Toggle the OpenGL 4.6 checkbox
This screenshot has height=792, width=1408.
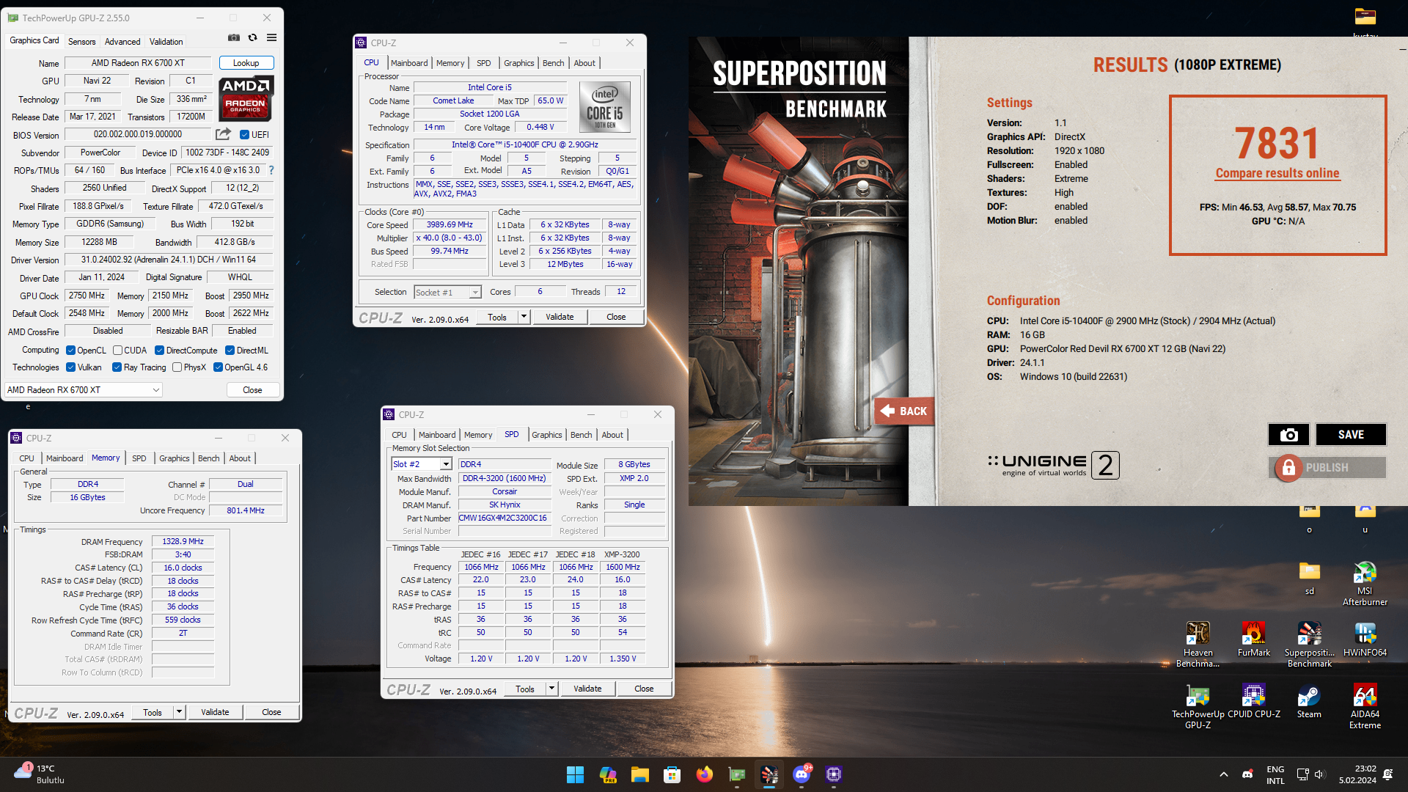point(218,367)
